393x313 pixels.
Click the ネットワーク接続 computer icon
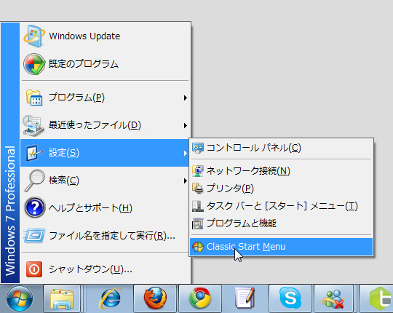[x=198, y=171]
